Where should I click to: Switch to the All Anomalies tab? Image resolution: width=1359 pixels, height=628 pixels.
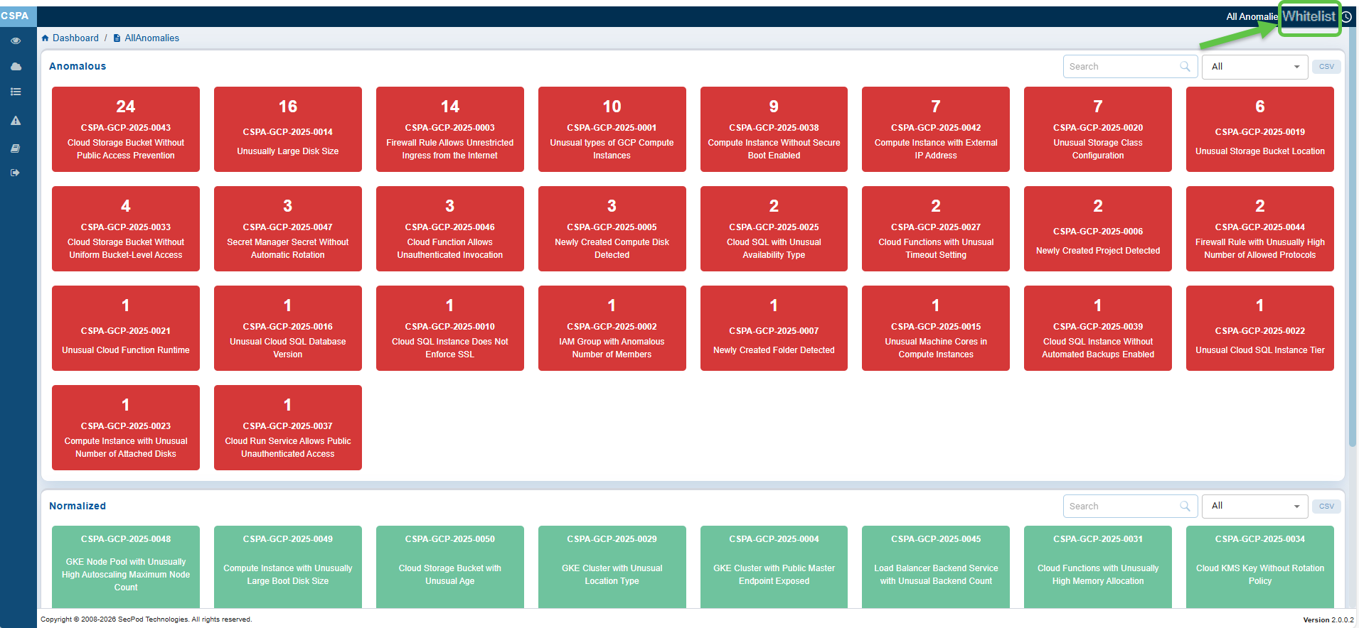1251,17
